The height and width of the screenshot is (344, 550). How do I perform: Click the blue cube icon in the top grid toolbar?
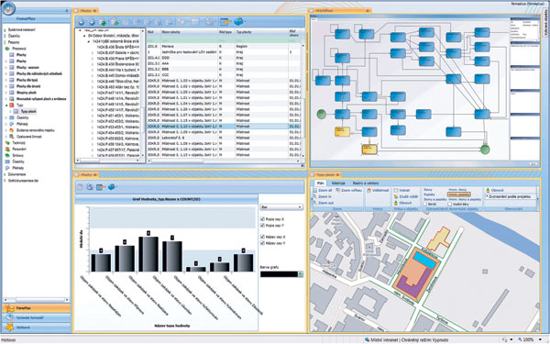(x=239, y=22)
